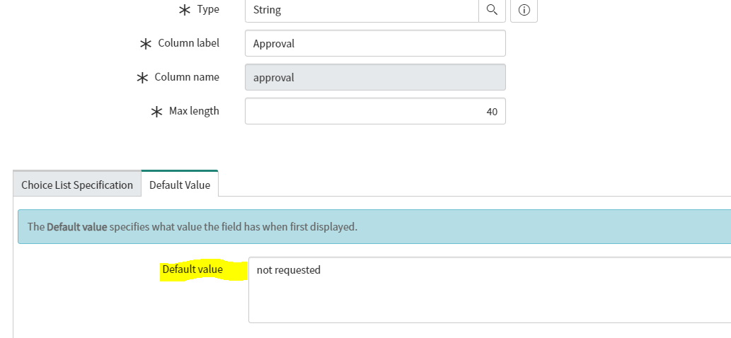Click the mandatory asterisk beside Column name
Screen dimensions: 731x338
(142, 78)
